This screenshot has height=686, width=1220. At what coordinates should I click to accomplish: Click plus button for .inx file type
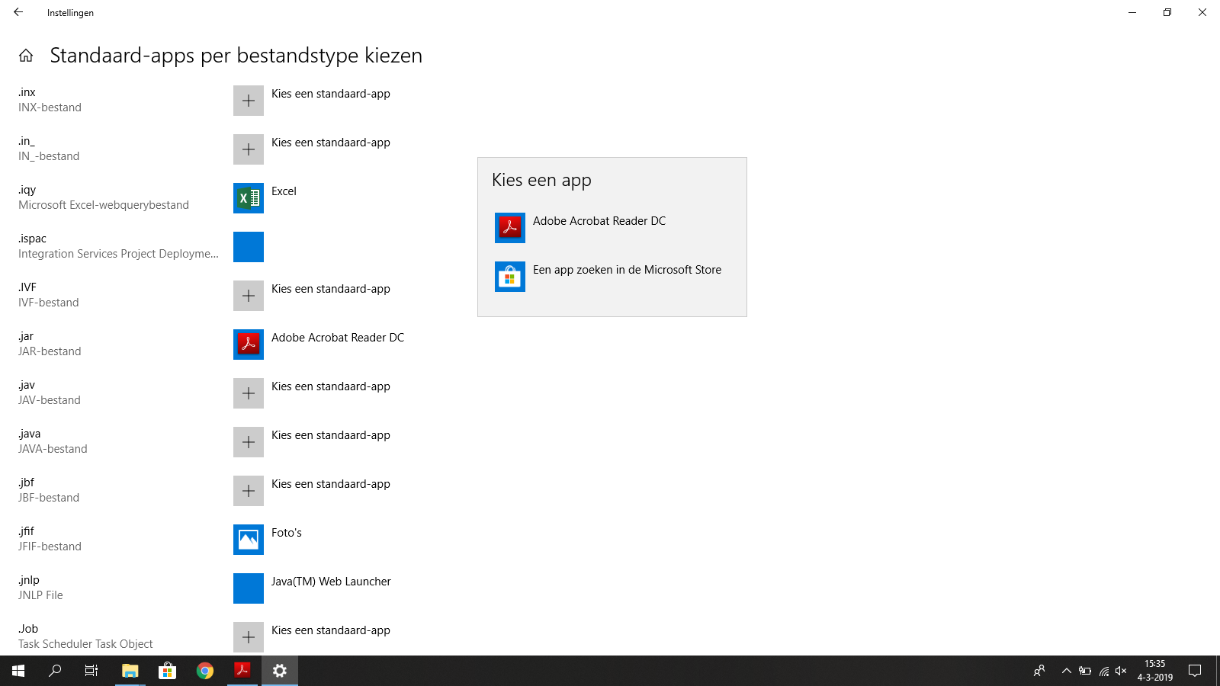coord(249,101)
